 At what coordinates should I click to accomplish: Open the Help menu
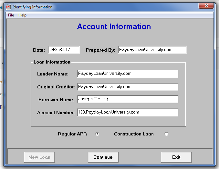pyautogui.click(x=22, y=15)
